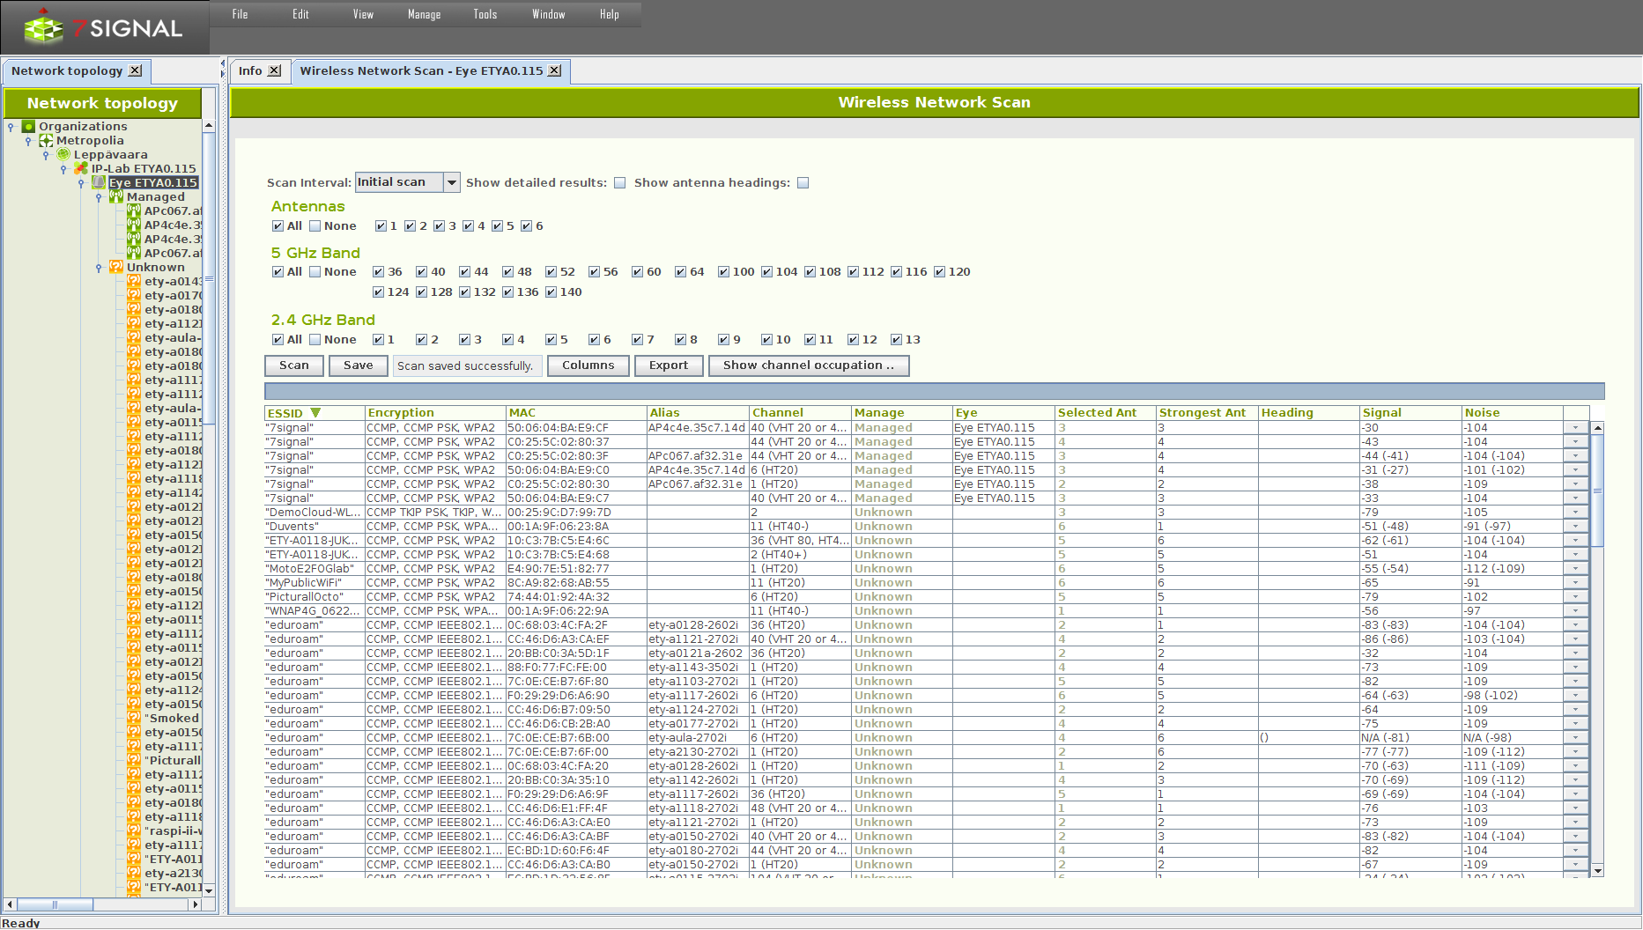Click the Managed access points antenna icon
Image resolution: width=1643 pixels, height=930 pixels.
tap(116, 197)
